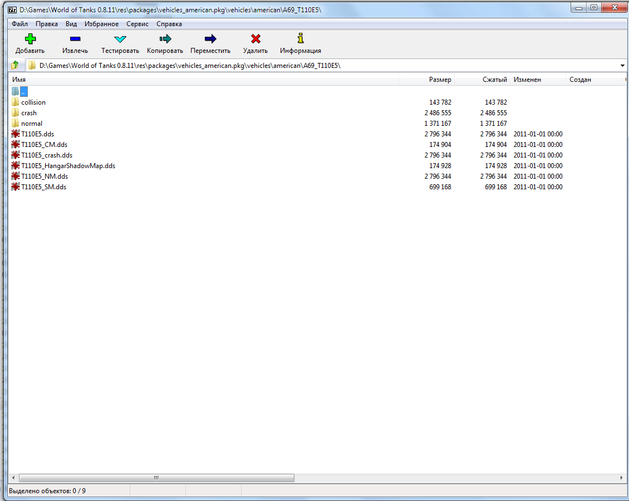Sort files by Создан column header
This screenshot has height=501, width=629.
click(594, 80)
